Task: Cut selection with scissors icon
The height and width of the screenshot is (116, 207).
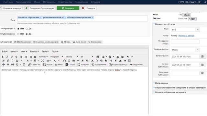Action: [x=93, y=61]
